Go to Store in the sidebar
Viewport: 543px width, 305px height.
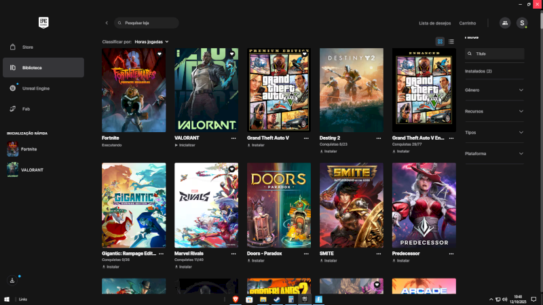pyautogui.click(x=27, y=47)
